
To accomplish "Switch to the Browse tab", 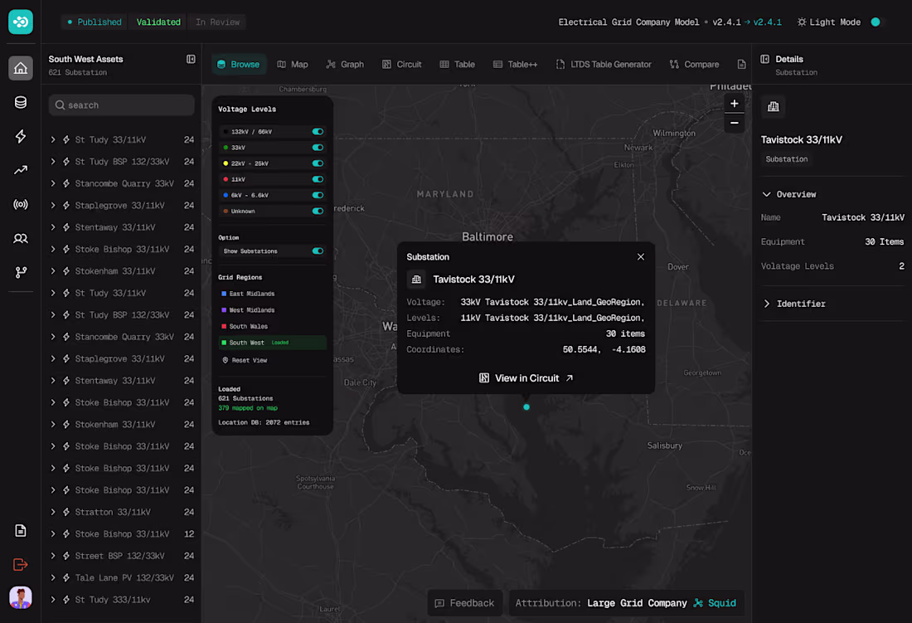I will click(x=239, y=65).
